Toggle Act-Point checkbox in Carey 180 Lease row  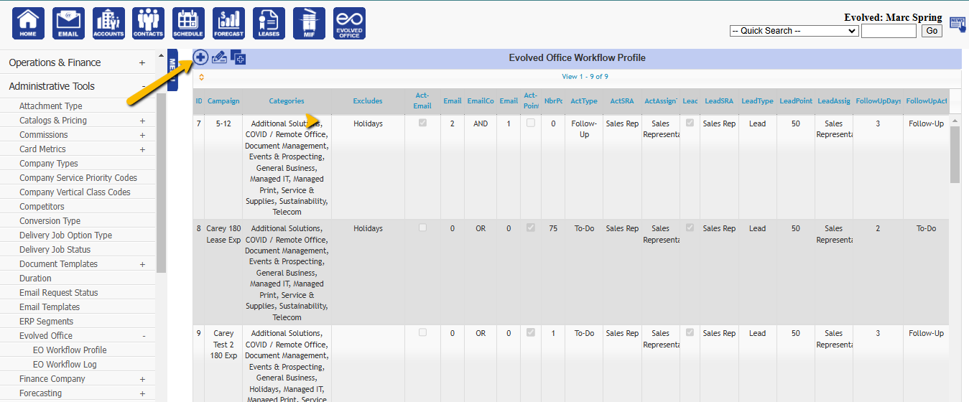pos(530,228)
